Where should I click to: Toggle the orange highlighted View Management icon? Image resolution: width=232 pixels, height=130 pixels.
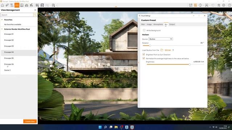pos(17,5)
